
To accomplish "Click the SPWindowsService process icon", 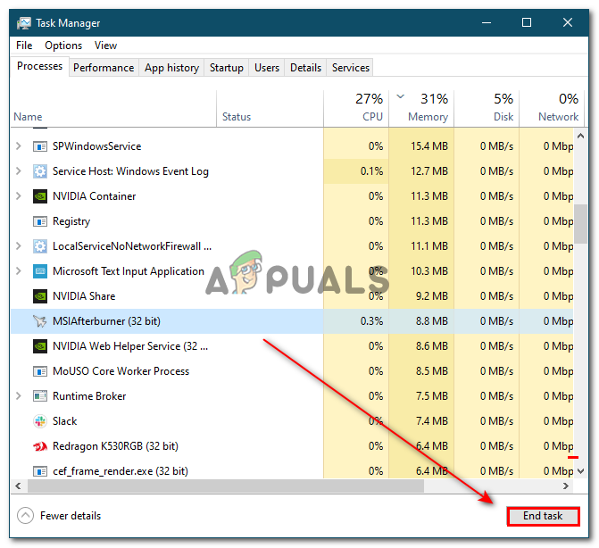I will (40, 146).
